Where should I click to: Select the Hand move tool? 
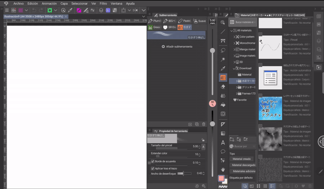(x=223, y=170)
